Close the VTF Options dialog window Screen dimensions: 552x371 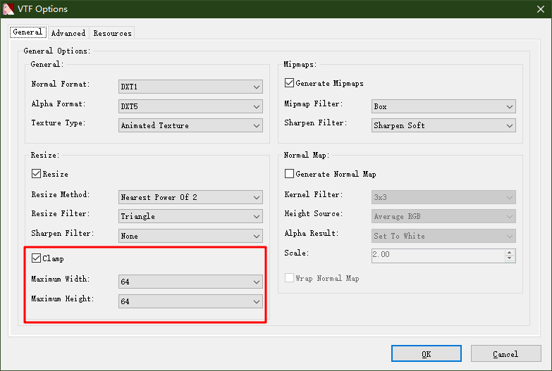[x=539, y=9]
